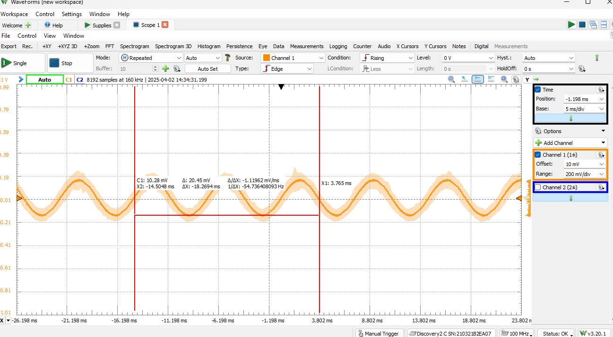Click the Single acquisition play icon

(x=6, y=63)
